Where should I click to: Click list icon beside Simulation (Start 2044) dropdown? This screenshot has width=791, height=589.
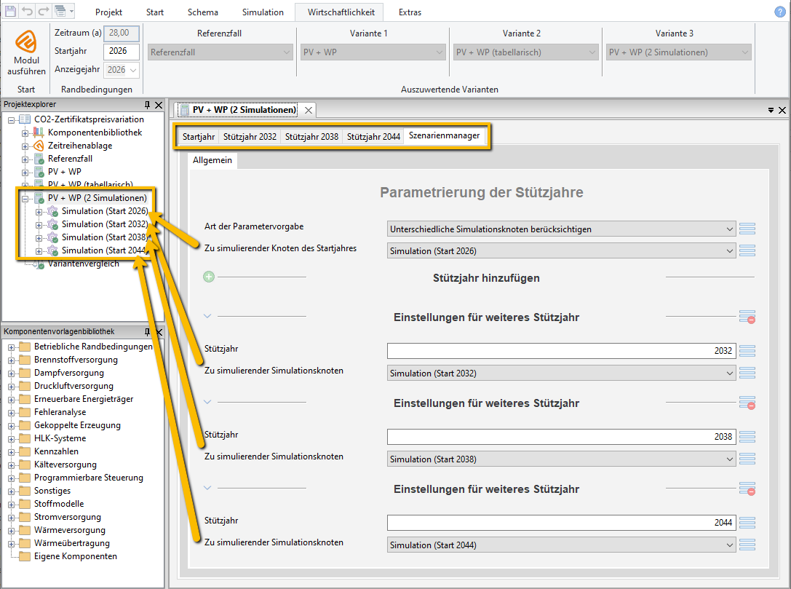[x=747, y=545]
